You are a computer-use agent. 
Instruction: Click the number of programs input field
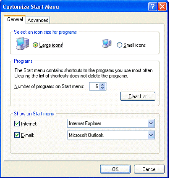[x=94, y=86]
